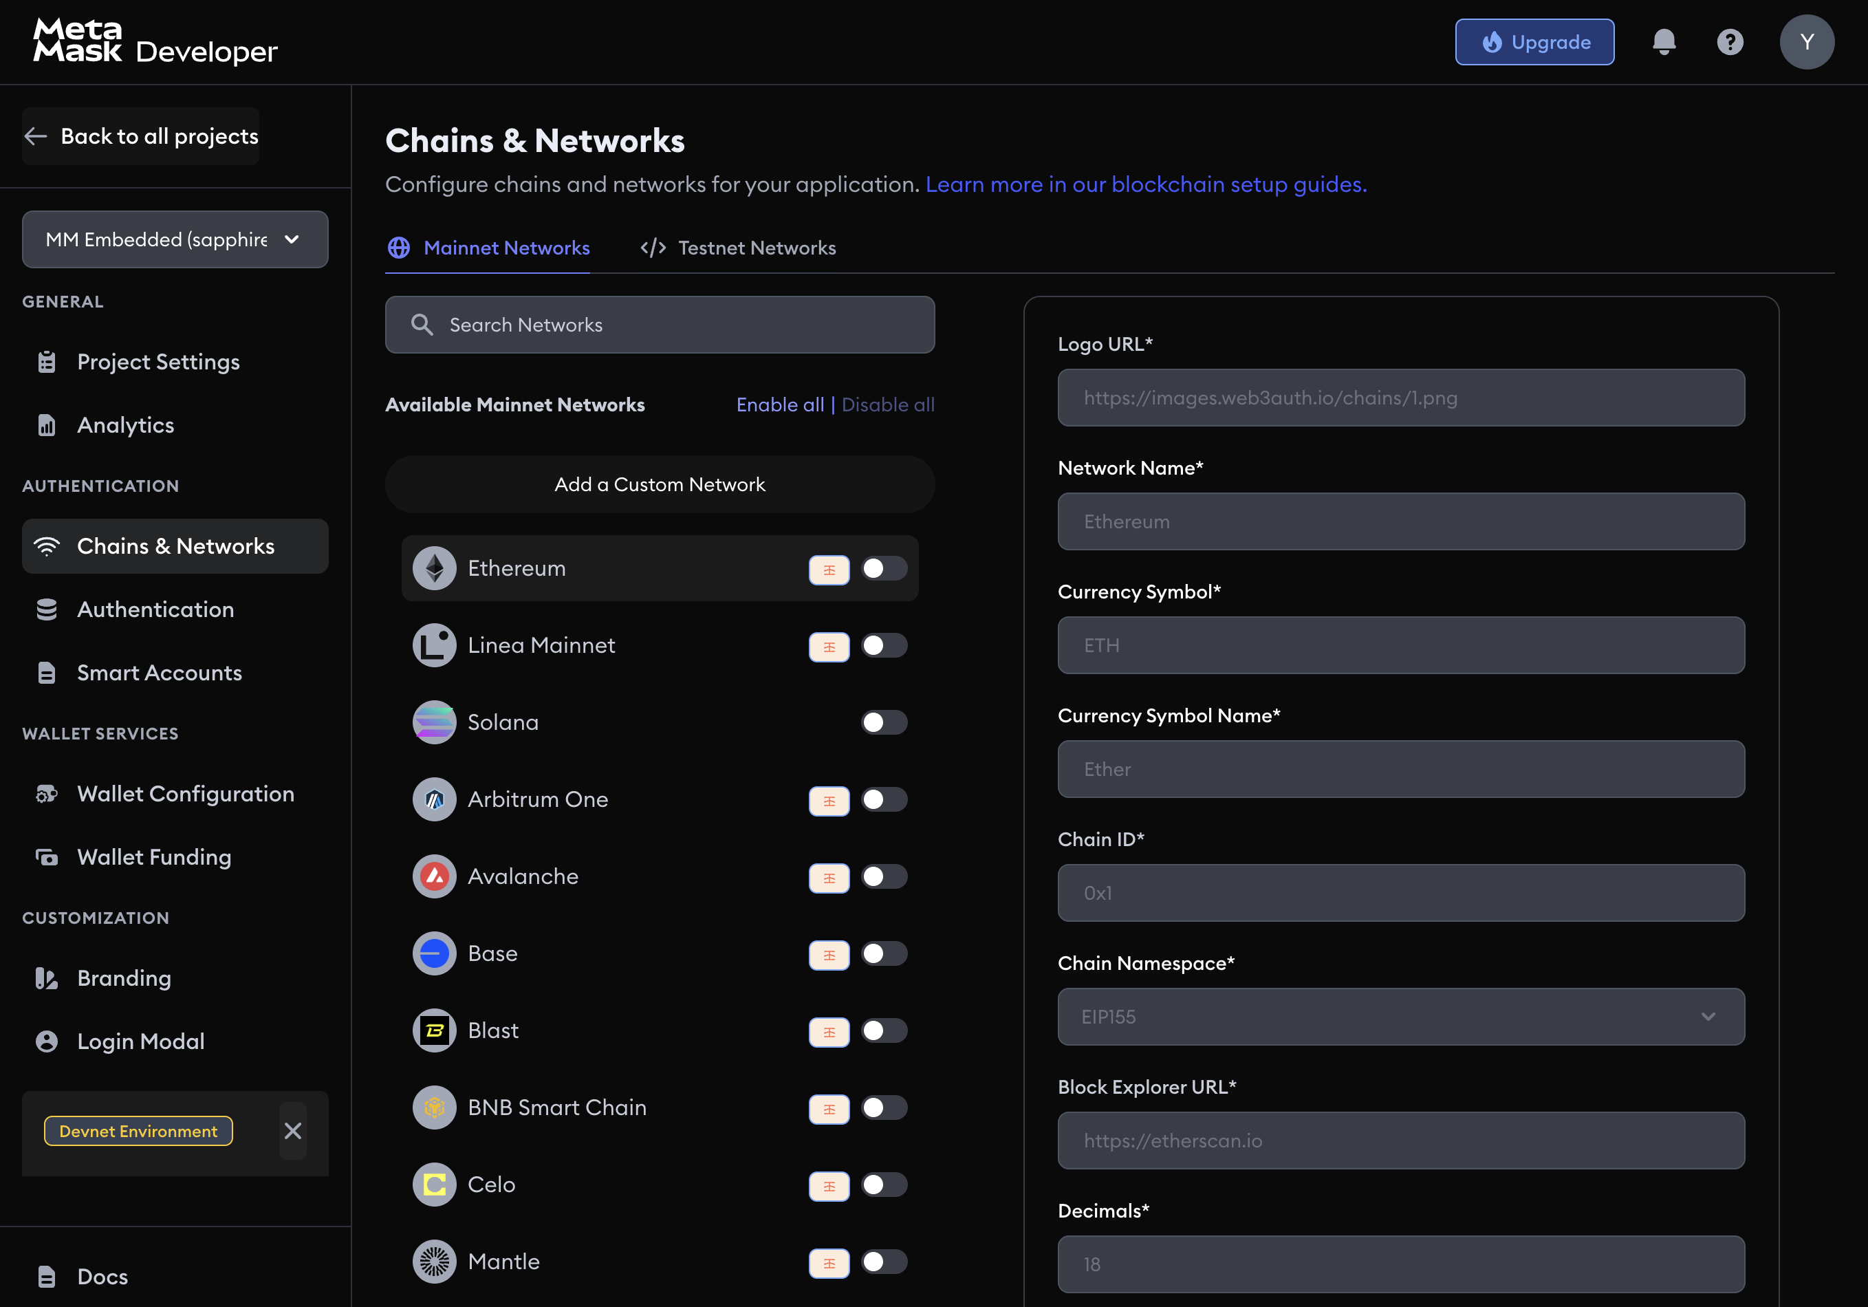Go to Login Modal settings
The height and width of the screenshot is (1307, 1868).
click(175, 1041)
